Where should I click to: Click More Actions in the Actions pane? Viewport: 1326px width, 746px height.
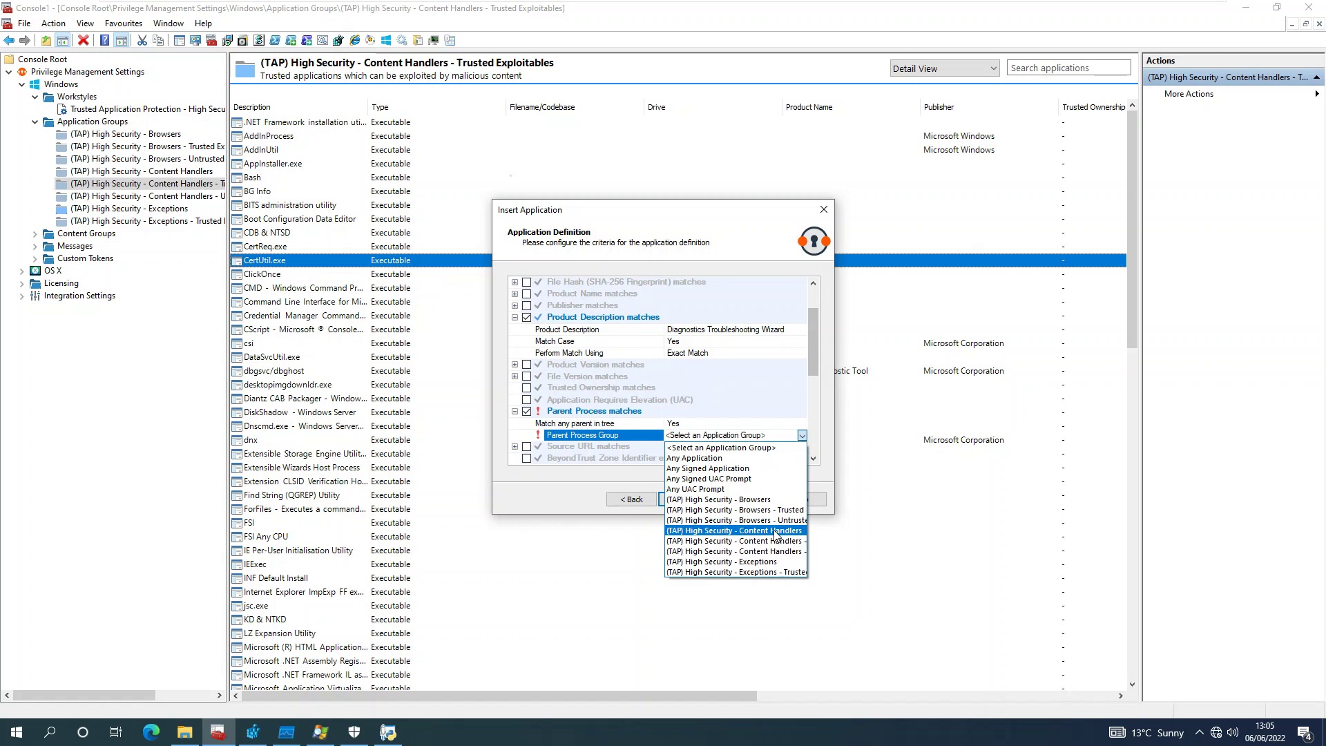pos(1188,94)
